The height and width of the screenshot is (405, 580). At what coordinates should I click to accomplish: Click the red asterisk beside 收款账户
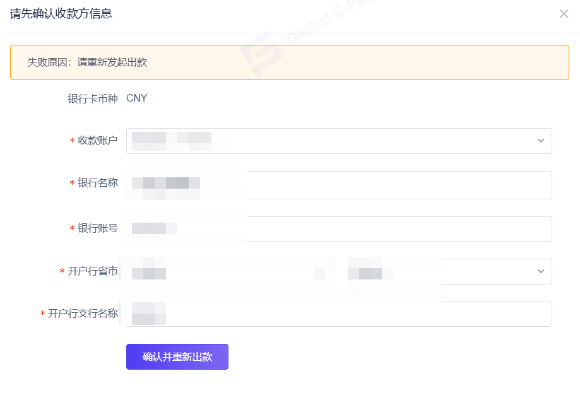pyautogui.click(x=72, y=141)
